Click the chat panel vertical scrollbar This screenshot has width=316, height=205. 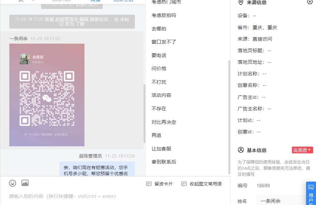144,114
